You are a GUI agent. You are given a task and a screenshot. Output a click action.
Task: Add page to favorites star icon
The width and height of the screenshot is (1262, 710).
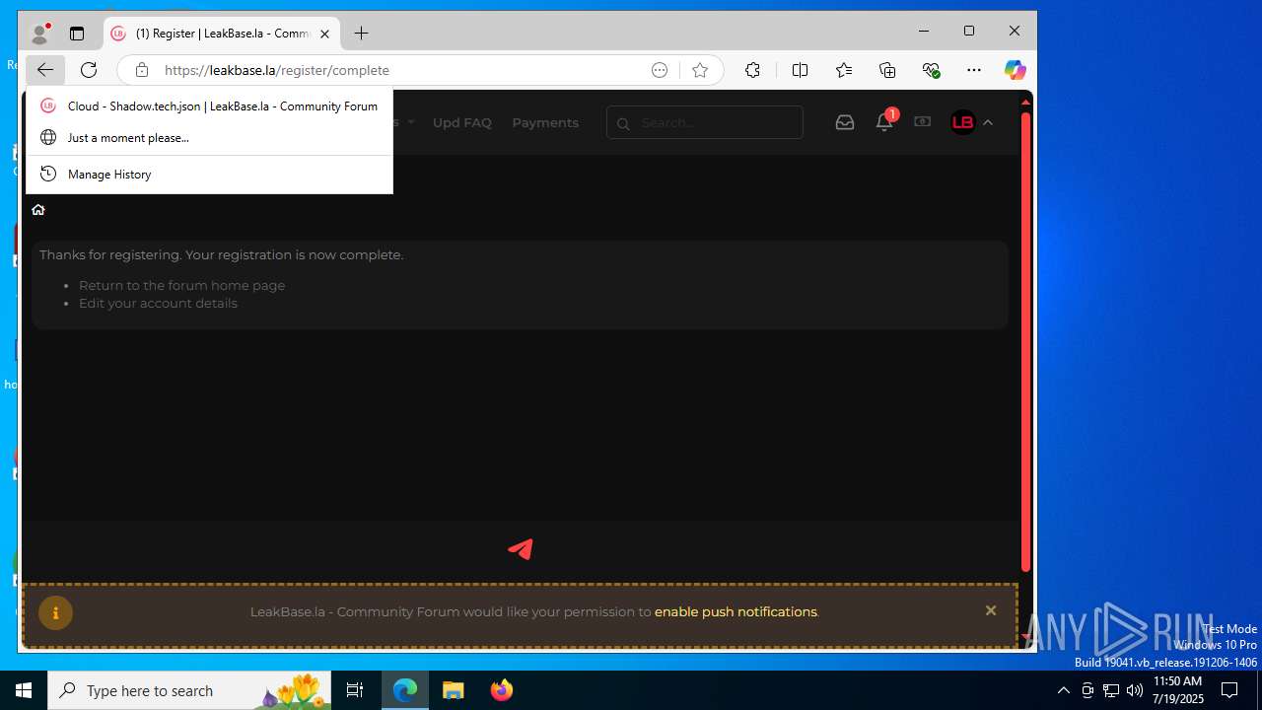pos(700,70)
